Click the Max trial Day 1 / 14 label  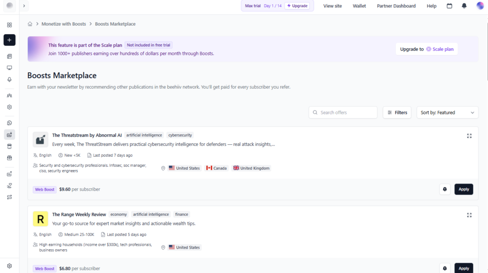263,6
